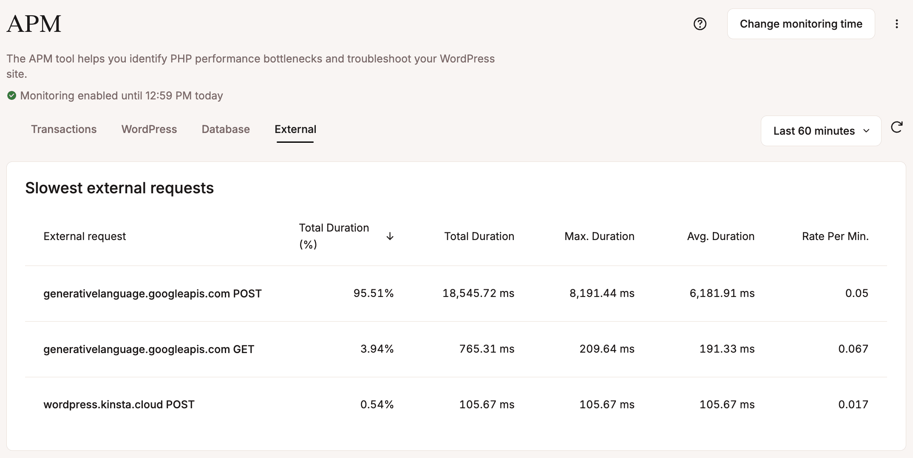The width and height of the screenshot is (913, 458).
Task: Click Change monitoring time button
Action: pyautogui.click(x=801, y=24)
